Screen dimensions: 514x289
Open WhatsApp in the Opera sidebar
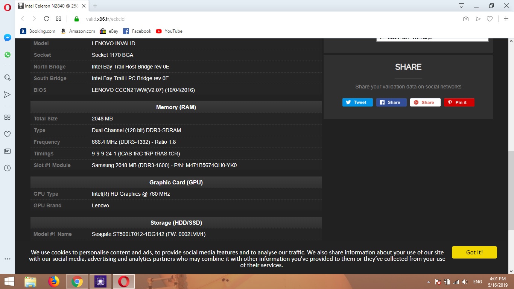tap(8, 55)
